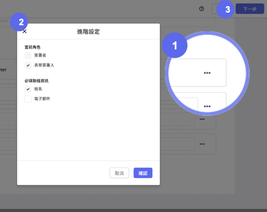Open the help question mark icon
This screenshot has height=212, width=267.
tap(201, 9)
